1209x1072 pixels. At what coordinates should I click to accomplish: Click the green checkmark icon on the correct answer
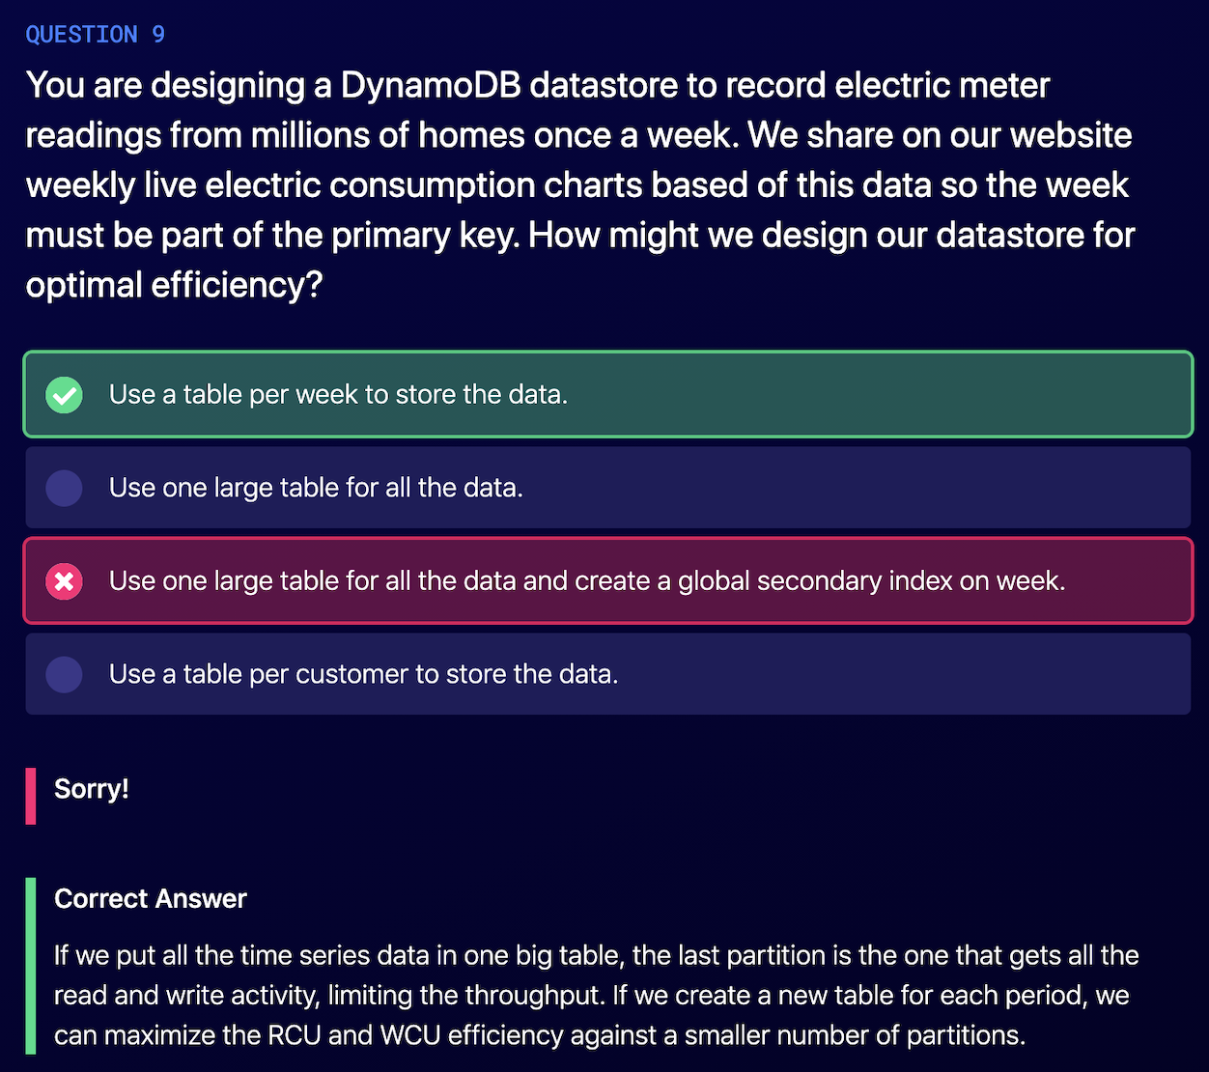(65, 395)
